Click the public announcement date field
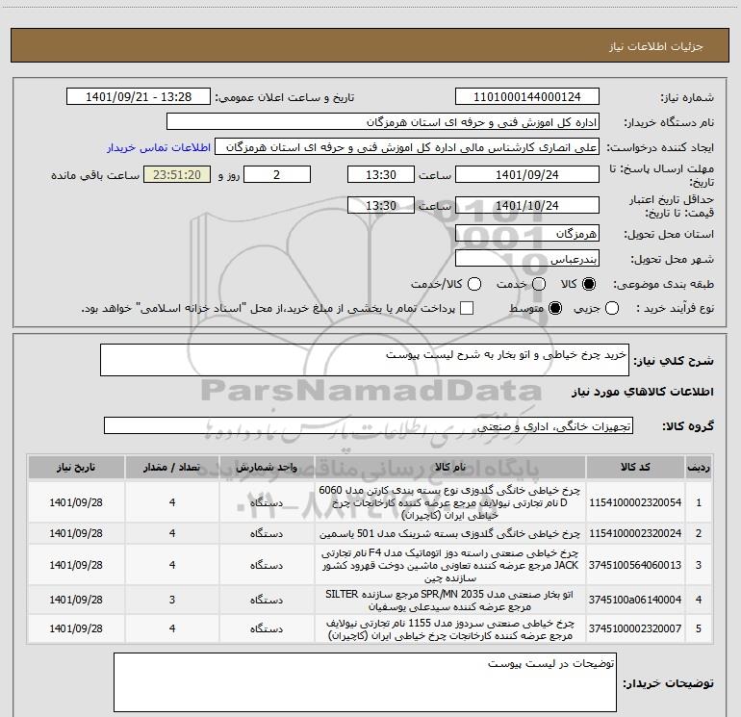This screenshot has width=741, height=717. click(139, 96)
